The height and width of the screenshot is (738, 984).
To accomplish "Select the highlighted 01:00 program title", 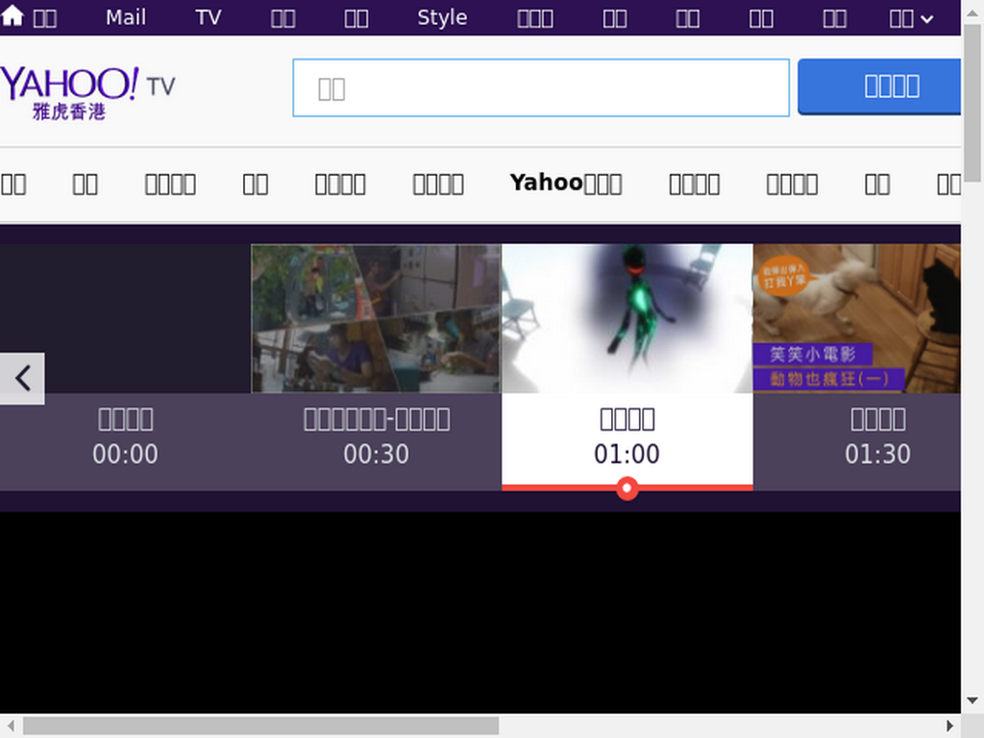I will pyautogui.click(x=627, y=419).
